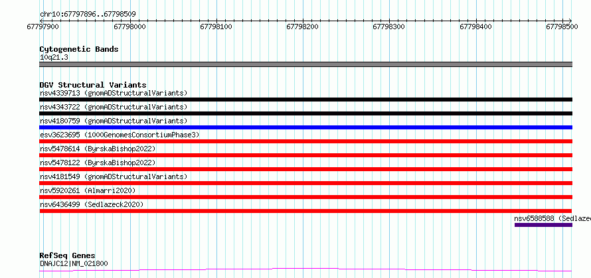
Task: Click the DNAJC12|NM_021800 gene label
Action: click(x=74, y=263)
